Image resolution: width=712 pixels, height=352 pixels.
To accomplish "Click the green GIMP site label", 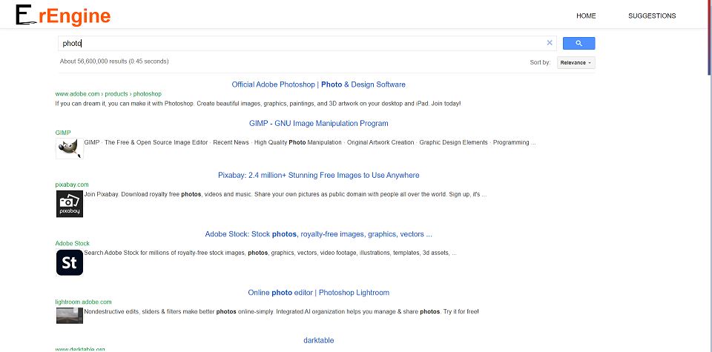I will click(63, 133).
